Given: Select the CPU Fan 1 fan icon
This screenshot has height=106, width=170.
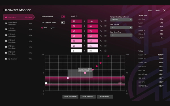Looking at the screenshot, I should click(x=6, y=18).
